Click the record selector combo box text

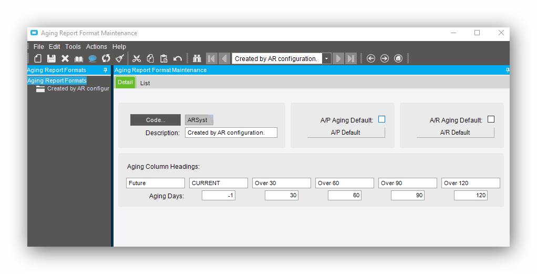click(277, 59)
